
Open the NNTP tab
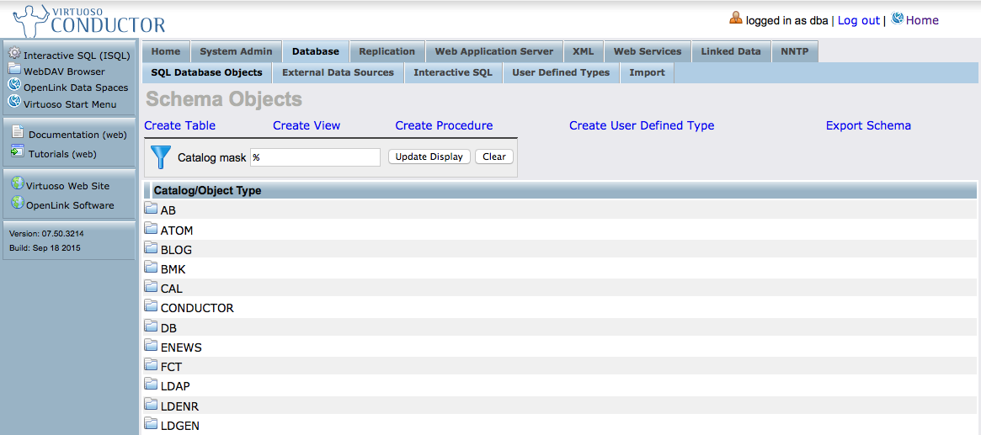795,51
